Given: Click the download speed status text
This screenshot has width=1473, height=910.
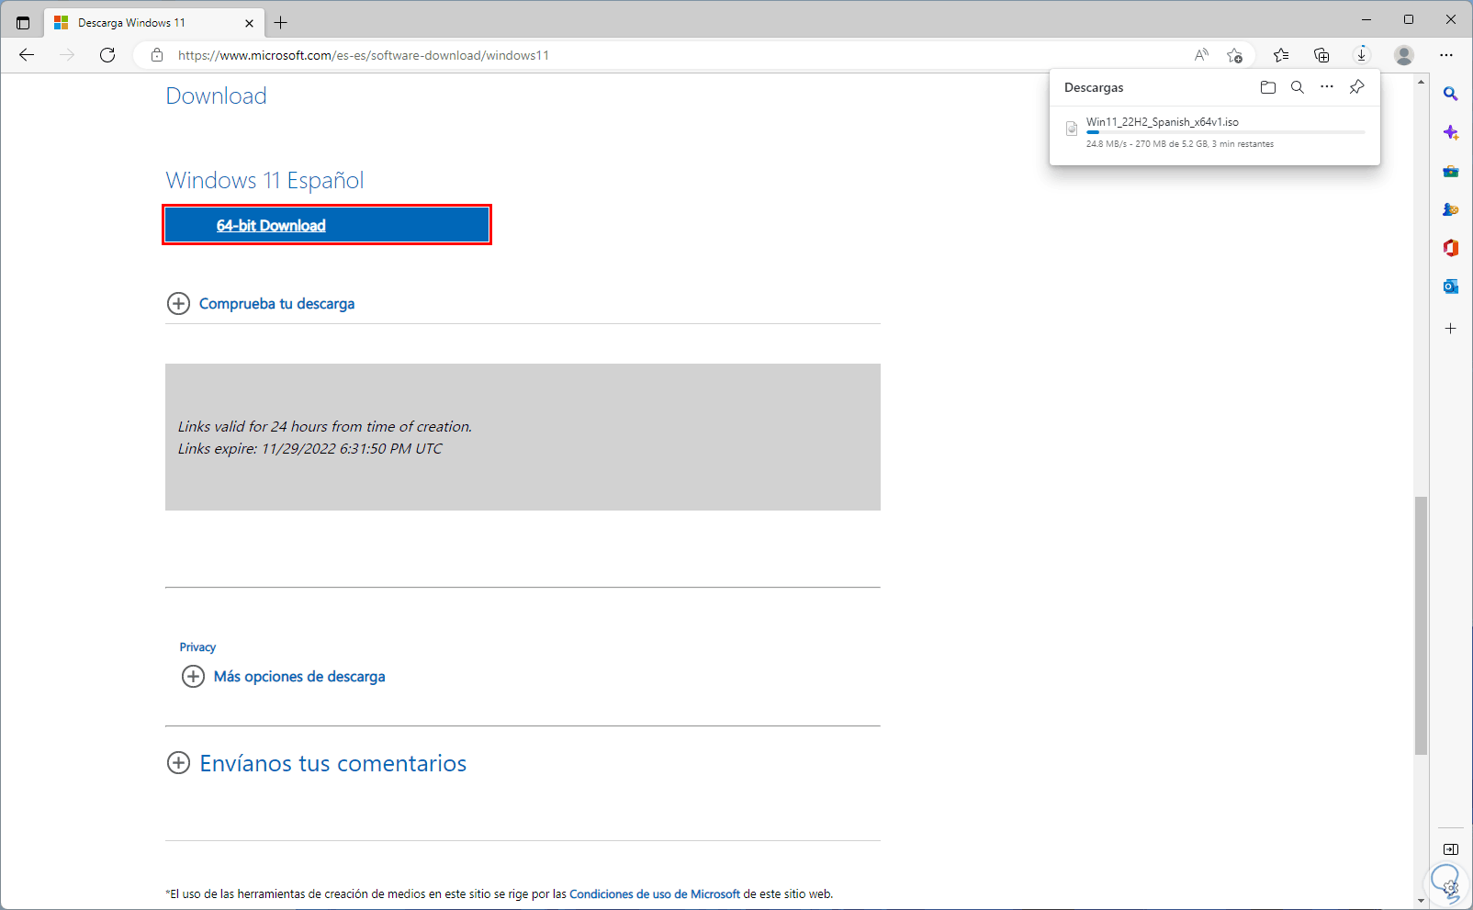Looking at the screenshot, I should (x=1180, y=144).
